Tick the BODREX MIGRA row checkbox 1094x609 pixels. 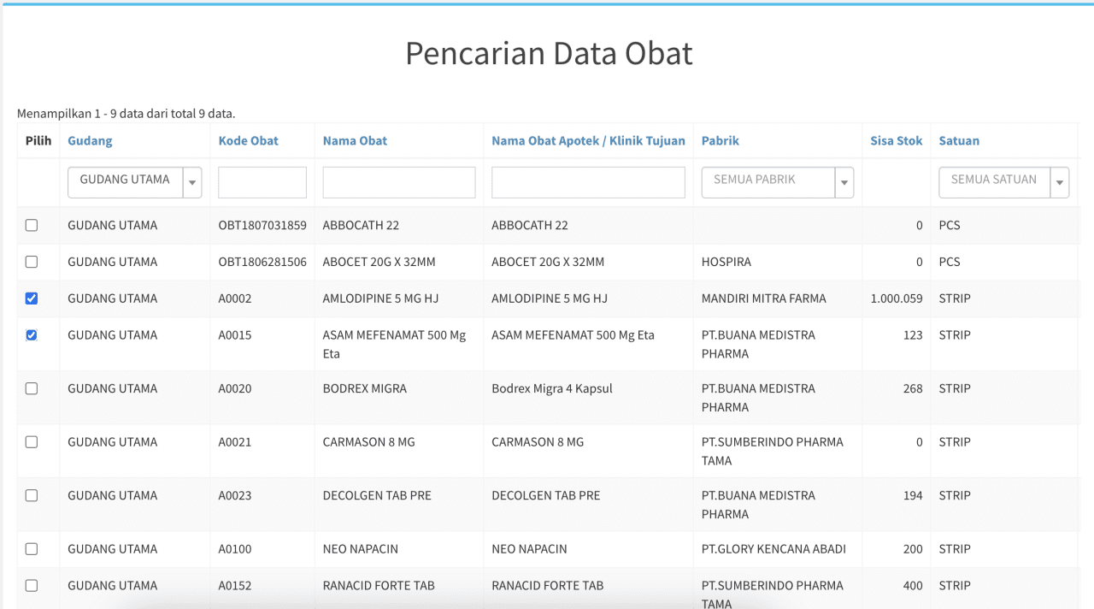point(32,388)
